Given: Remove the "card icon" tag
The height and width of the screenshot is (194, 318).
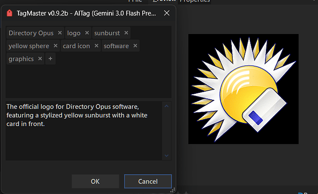Looking at the screenshot, I should 96,46.
